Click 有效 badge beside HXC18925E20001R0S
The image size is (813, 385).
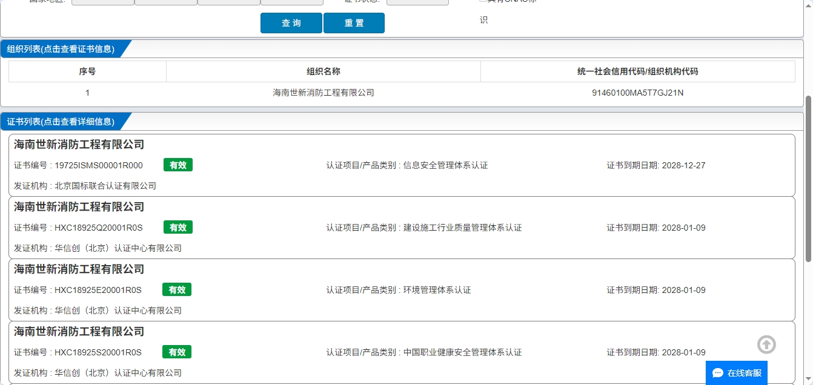[177, 290]
